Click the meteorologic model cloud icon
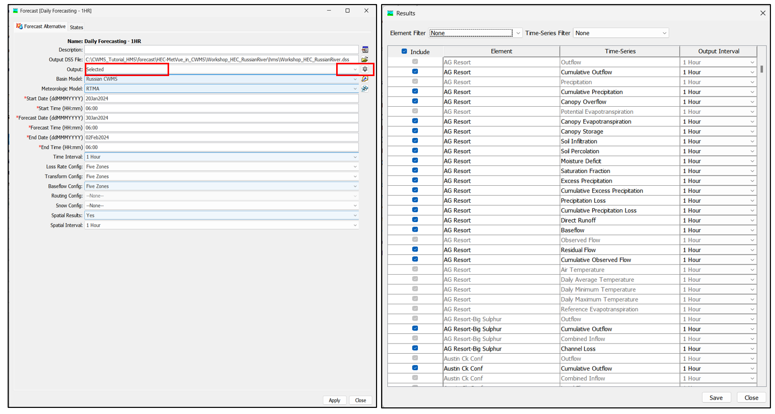The image size is (775, 414). point(365,89)
